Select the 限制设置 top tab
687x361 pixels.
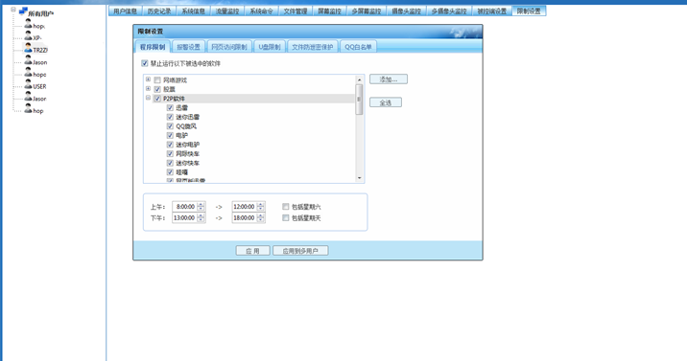(x=529, y=11)
